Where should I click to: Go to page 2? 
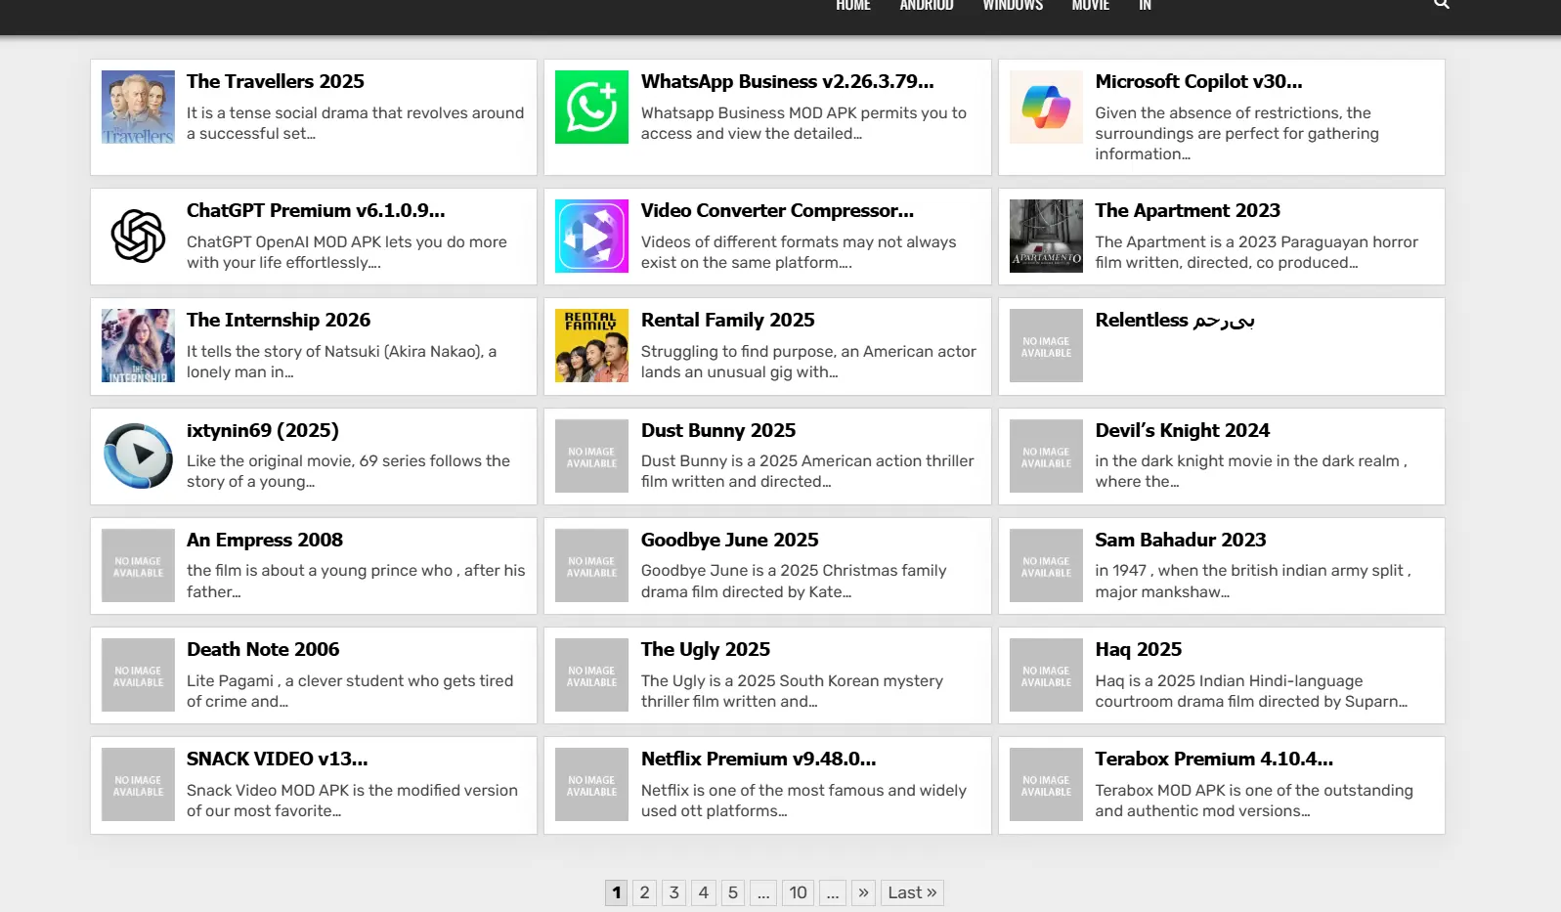click(644, 892)
